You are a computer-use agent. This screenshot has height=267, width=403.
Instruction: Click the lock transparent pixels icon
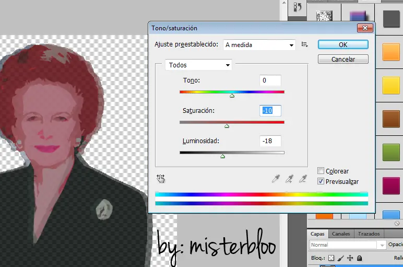tap(331, 258)
